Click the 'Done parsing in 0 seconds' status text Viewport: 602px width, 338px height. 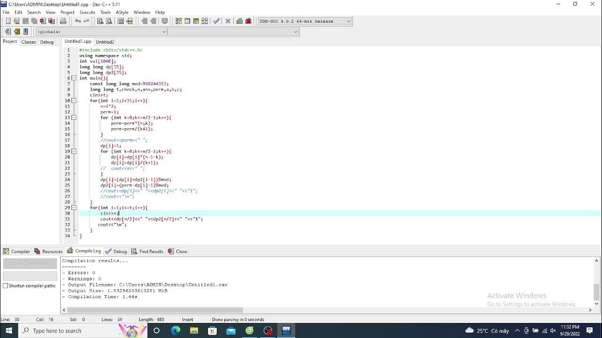tap(238, 320)
